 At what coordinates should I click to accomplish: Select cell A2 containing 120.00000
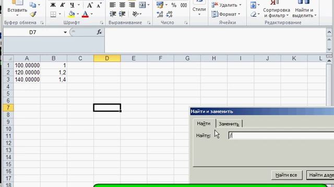click(27, 73)
